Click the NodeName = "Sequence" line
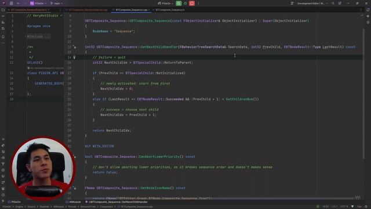371x209 pixels. [x=114, y=31]
